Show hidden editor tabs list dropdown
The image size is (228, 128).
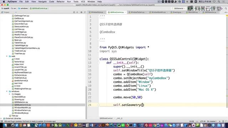226,12
